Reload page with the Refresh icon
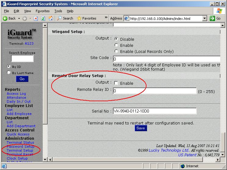The width and height of the screenshot is (227, 170). pos(43,19)
